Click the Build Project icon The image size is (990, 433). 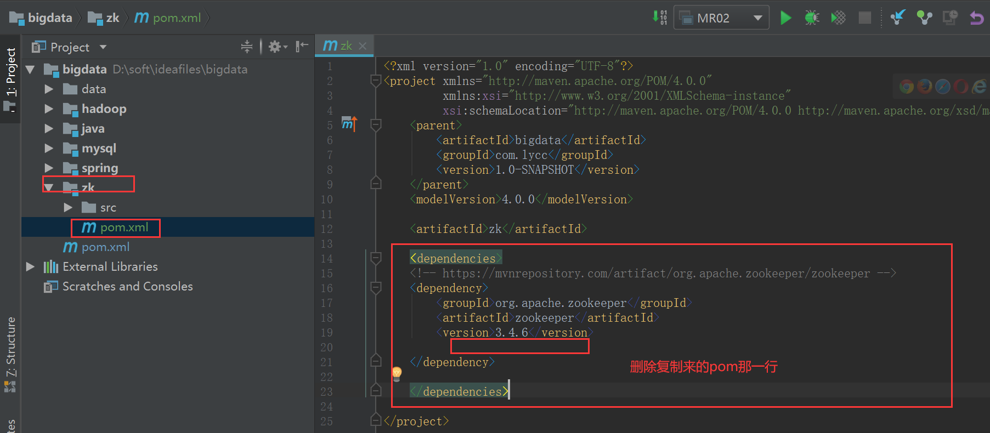click(660, 18)
